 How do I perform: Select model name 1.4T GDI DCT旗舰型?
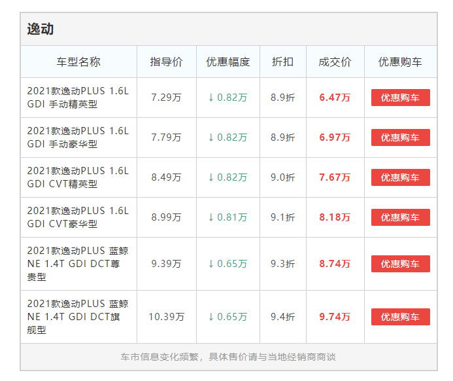(x=78, y=317)
